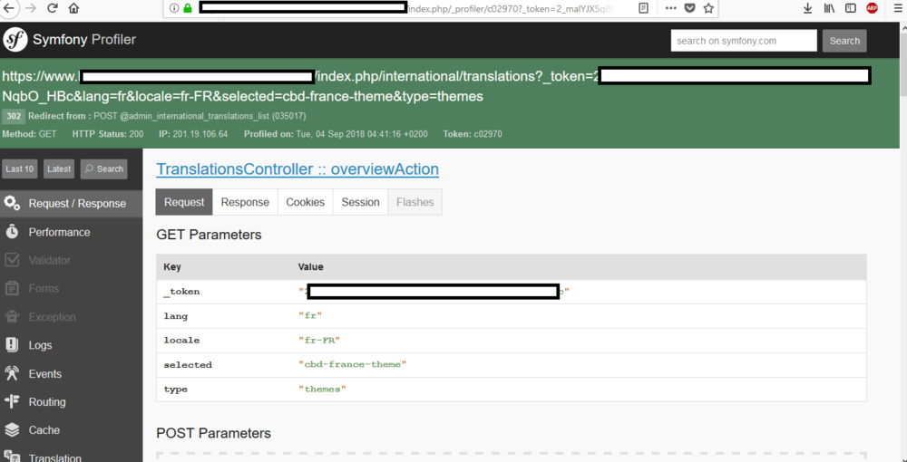The width and height of the screenshot is (907, 462).
Task: Click the sidebar Search button with magnifier
Action: pos(103,168)
